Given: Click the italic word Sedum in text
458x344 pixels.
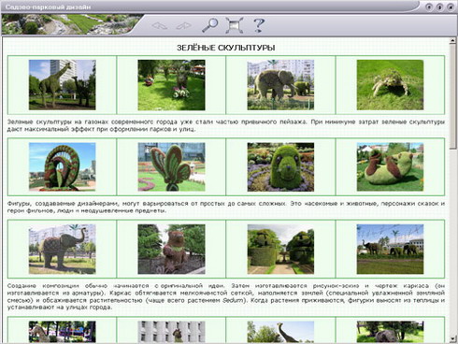Looking at the screenshot, I should click(x=233, y=300).
